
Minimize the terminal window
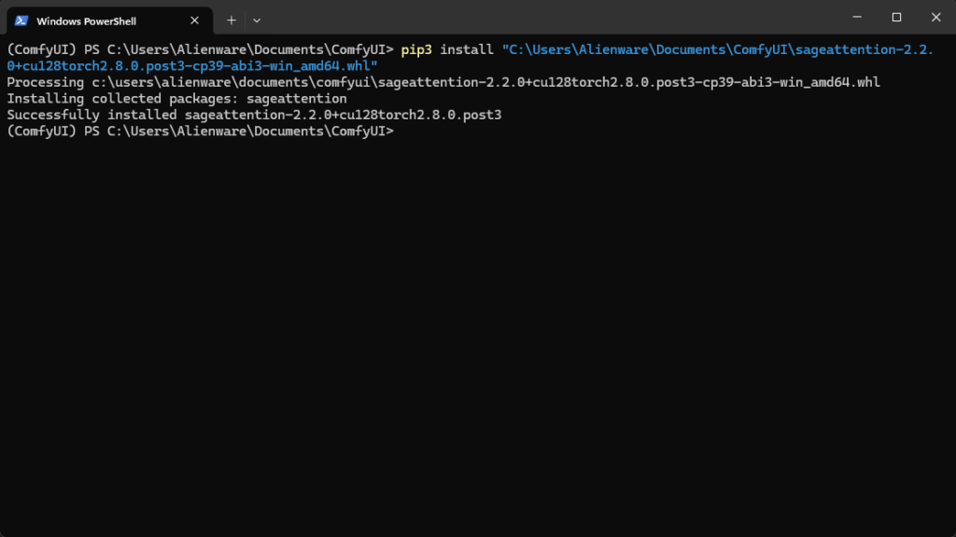[x=855, y=17]
